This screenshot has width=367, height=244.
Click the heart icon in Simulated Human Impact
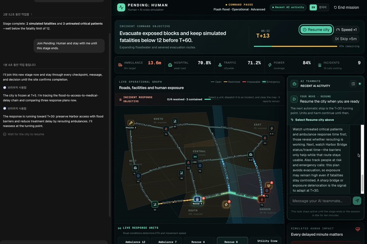[x=357, y=229]
